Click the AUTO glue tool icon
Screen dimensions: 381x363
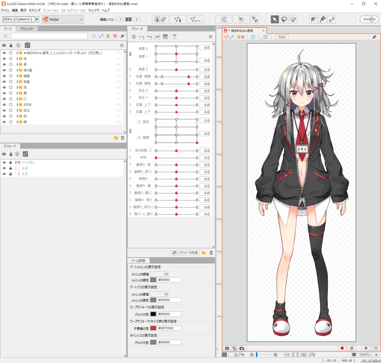click(x=195, y=19)
